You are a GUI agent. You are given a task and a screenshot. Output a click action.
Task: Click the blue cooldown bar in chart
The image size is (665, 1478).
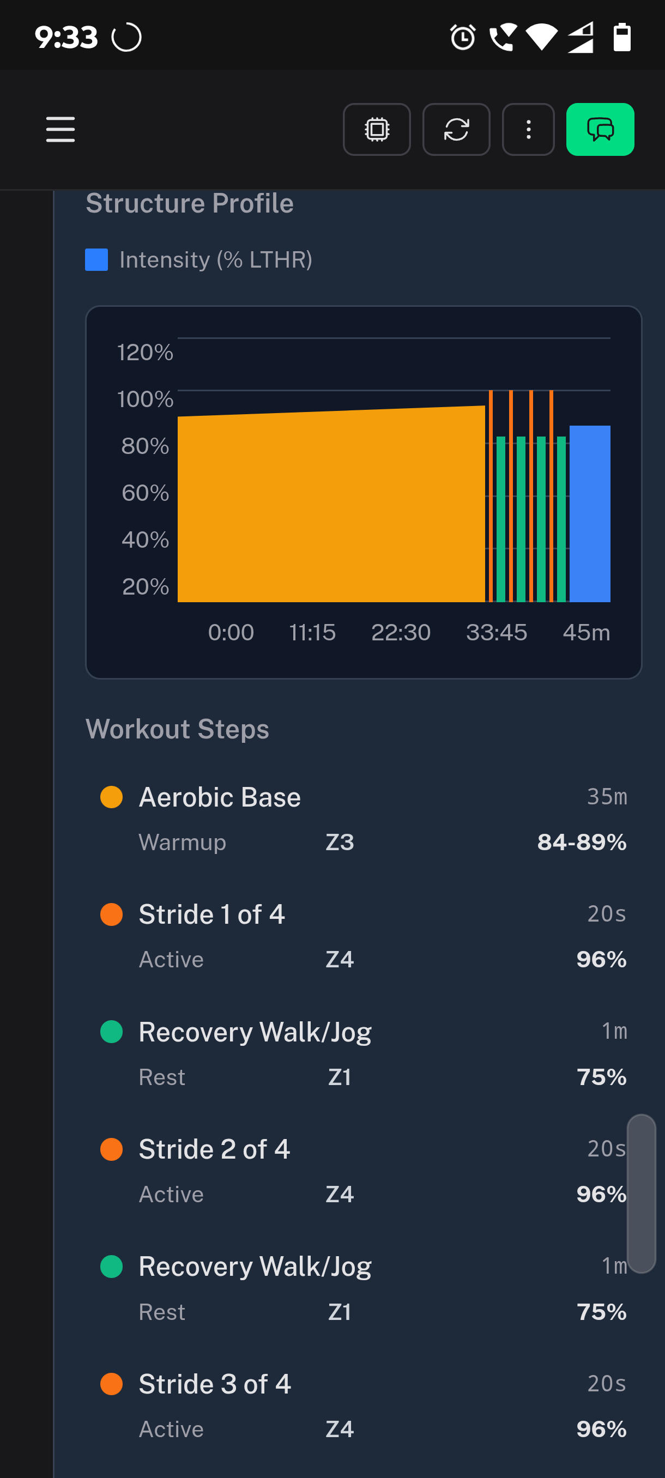point(589,513)
